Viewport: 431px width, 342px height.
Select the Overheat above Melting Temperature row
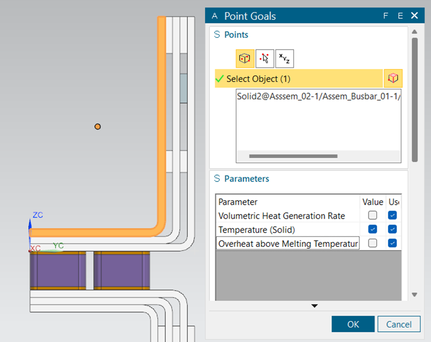click(288, 243)
